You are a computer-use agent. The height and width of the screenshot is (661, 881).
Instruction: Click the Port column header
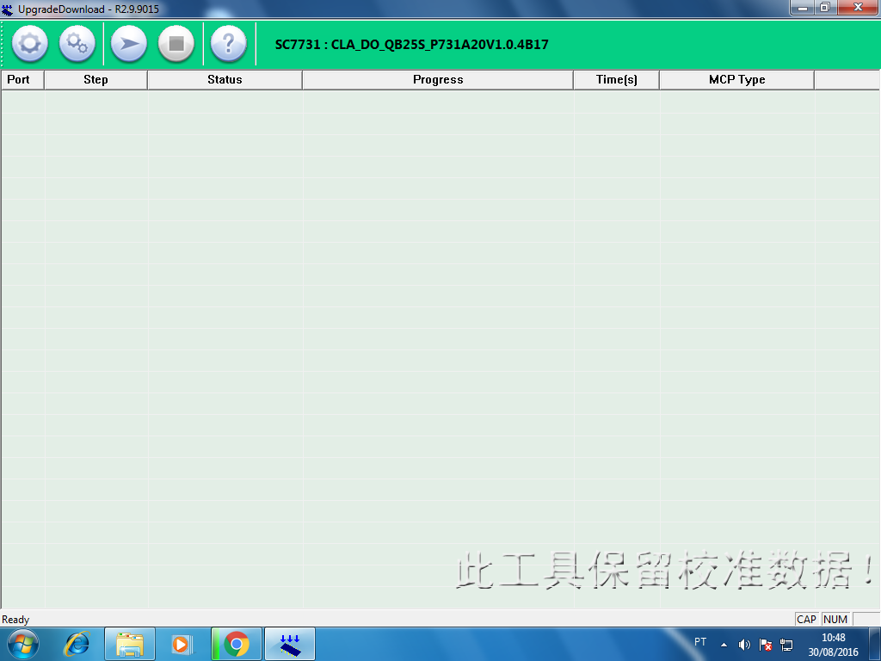pyautogui.click(x=19, y=79)
